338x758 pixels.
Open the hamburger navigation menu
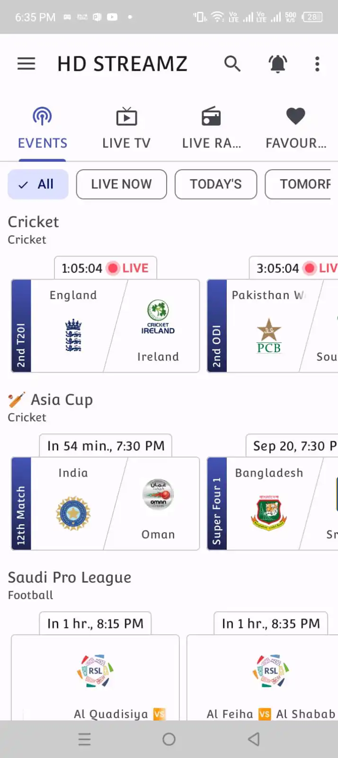[27, 64]
